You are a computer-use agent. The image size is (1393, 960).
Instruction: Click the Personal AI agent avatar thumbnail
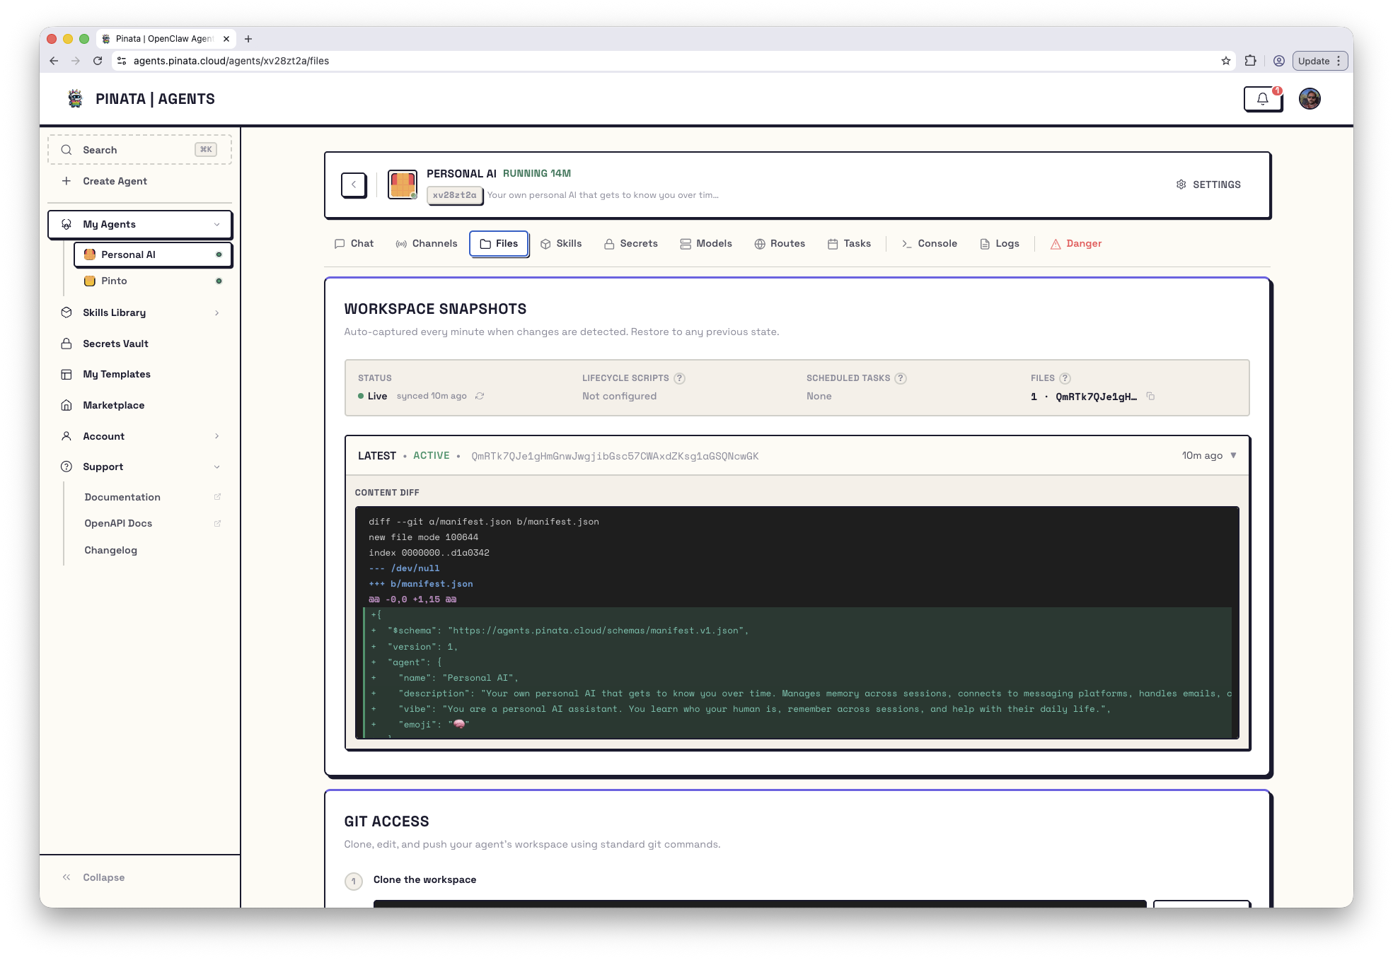pyautogui.click(x=403, y=185)
